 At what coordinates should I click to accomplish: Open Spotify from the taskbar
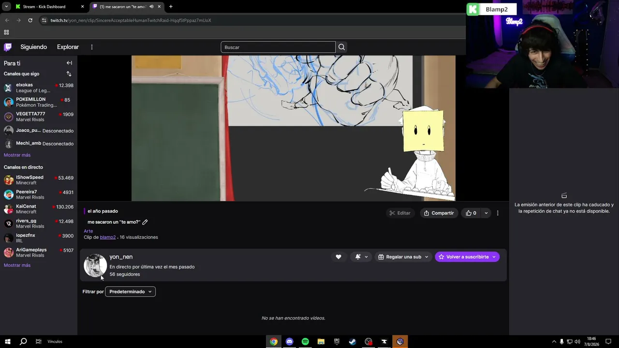(305, 341)
